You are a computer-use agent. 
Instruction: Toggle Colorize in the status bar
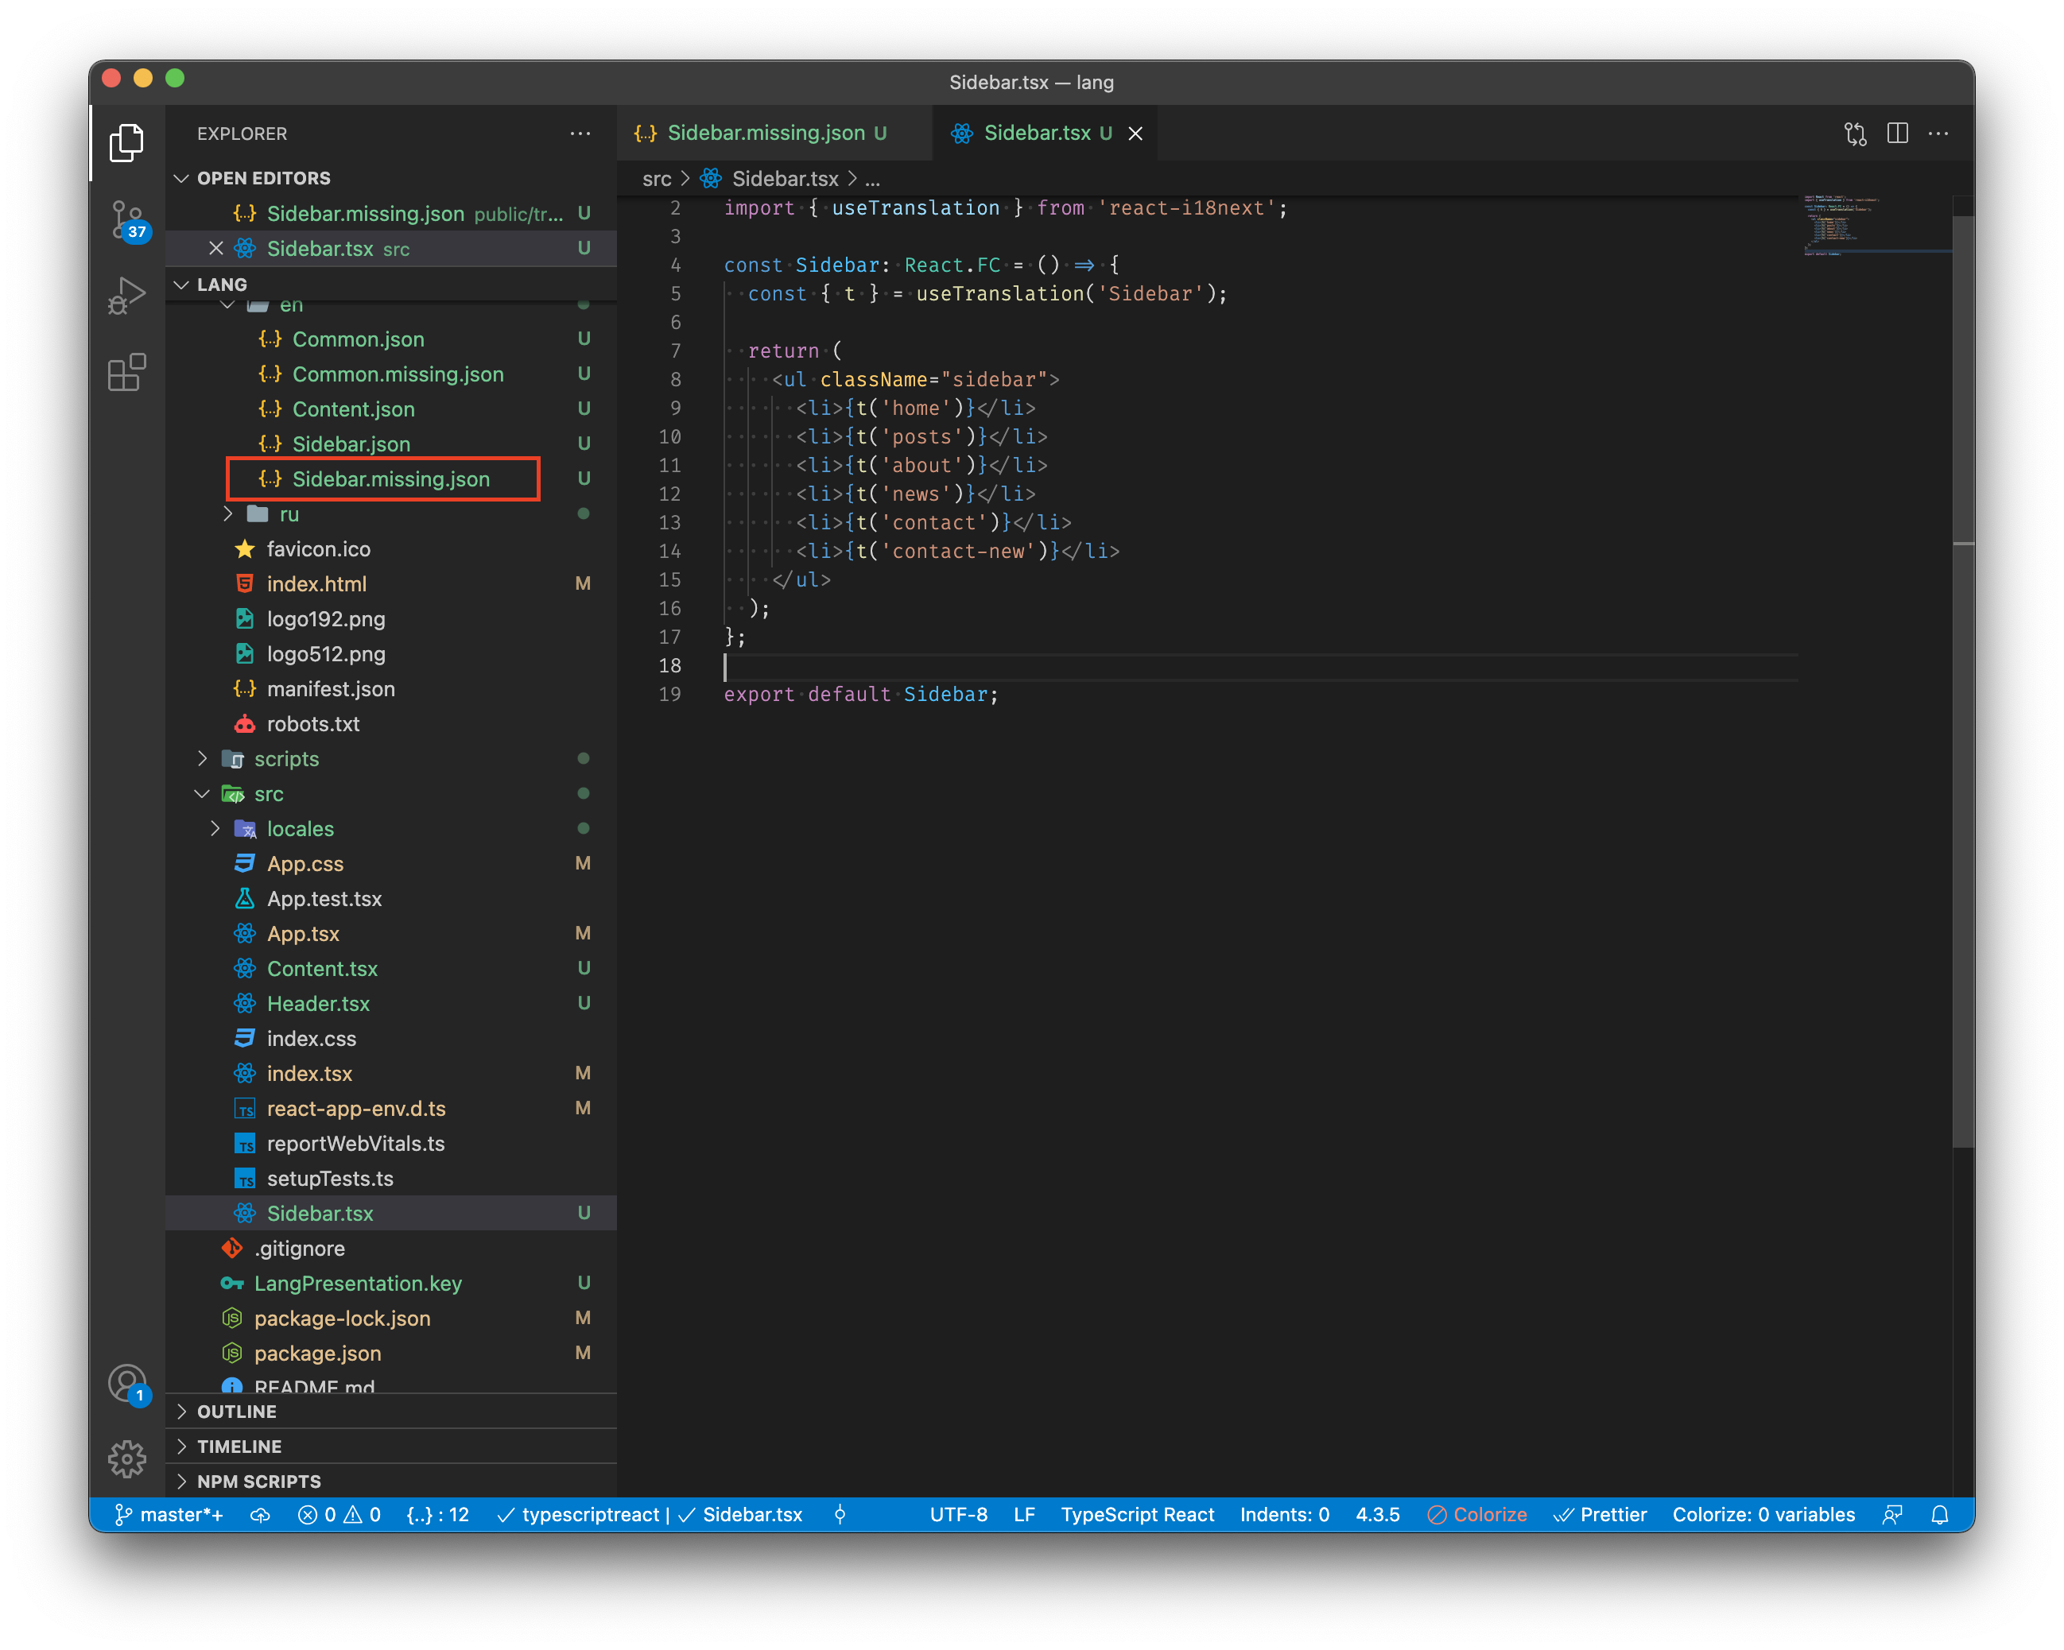[x=1476, y=1514]
